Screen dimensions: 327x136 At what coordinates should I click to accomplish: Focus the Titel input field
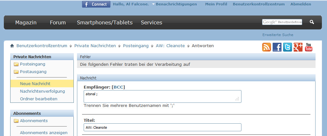pos(163,127)
